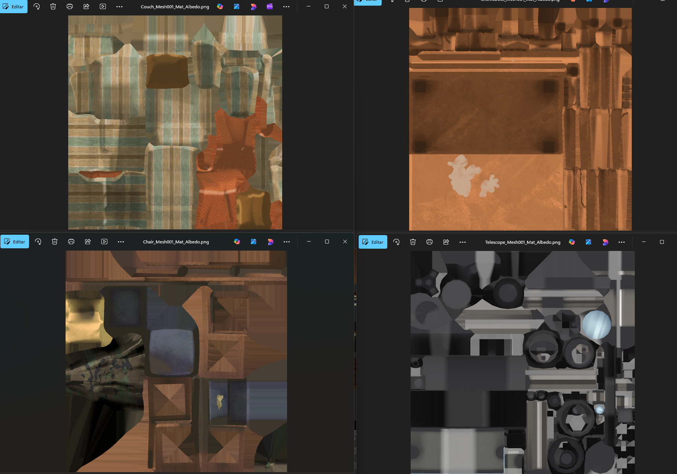Share the Couch albedo image
Viewport: 677px width, 474px height.
[x=86, y=6]
